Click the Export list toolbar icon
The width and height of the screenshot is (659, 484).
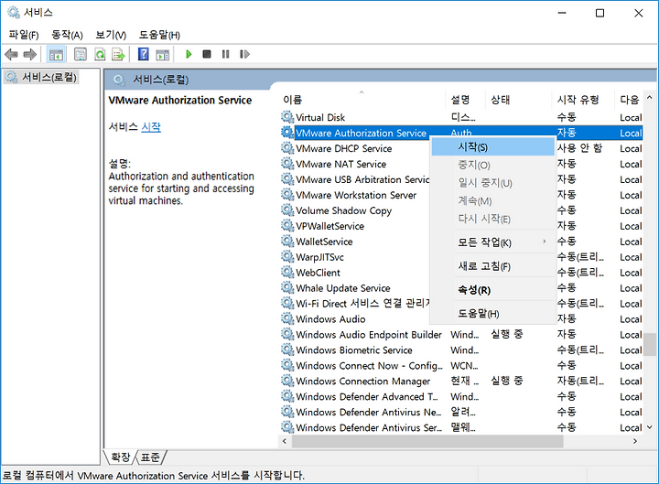[x=118, y=54]
